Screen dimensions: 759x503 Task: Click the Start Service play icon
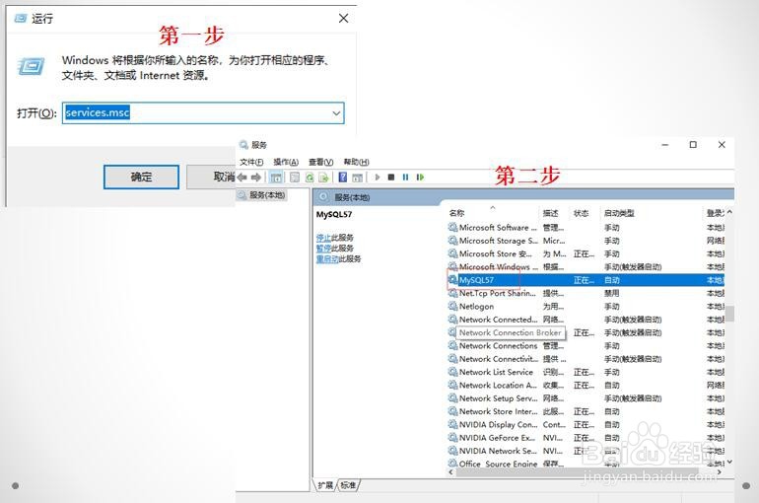tap(378, 178)
